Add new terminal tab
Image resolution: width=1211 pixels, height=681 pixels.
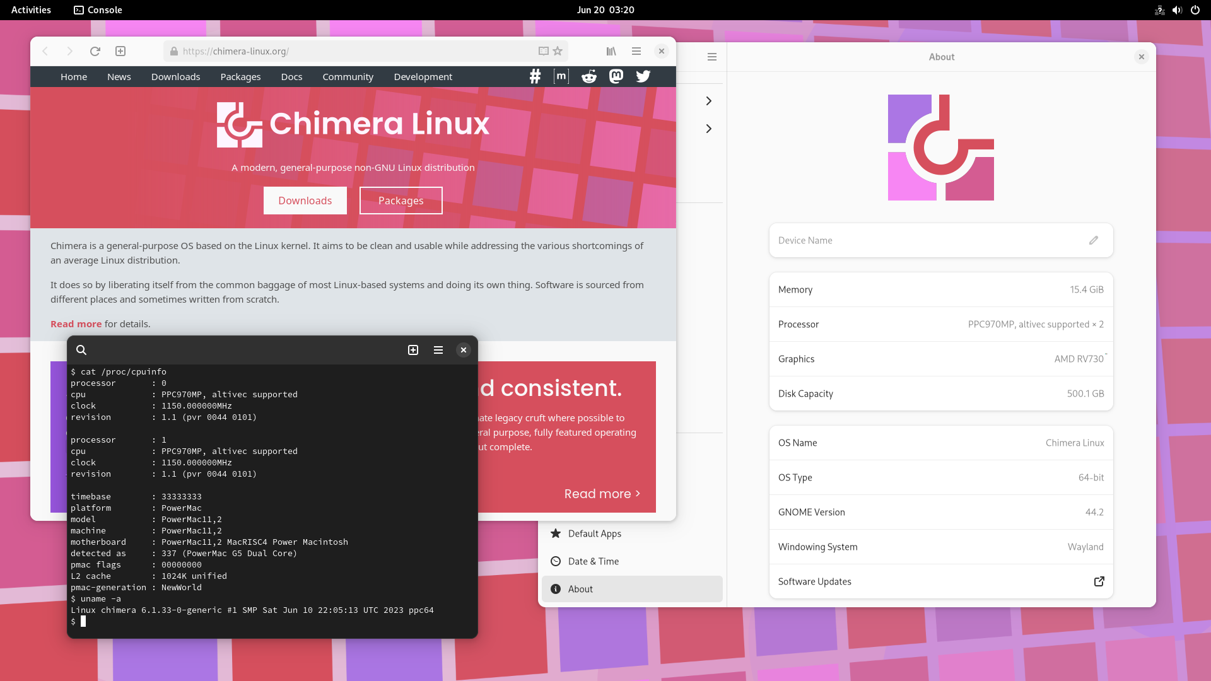tap(413, 350)
